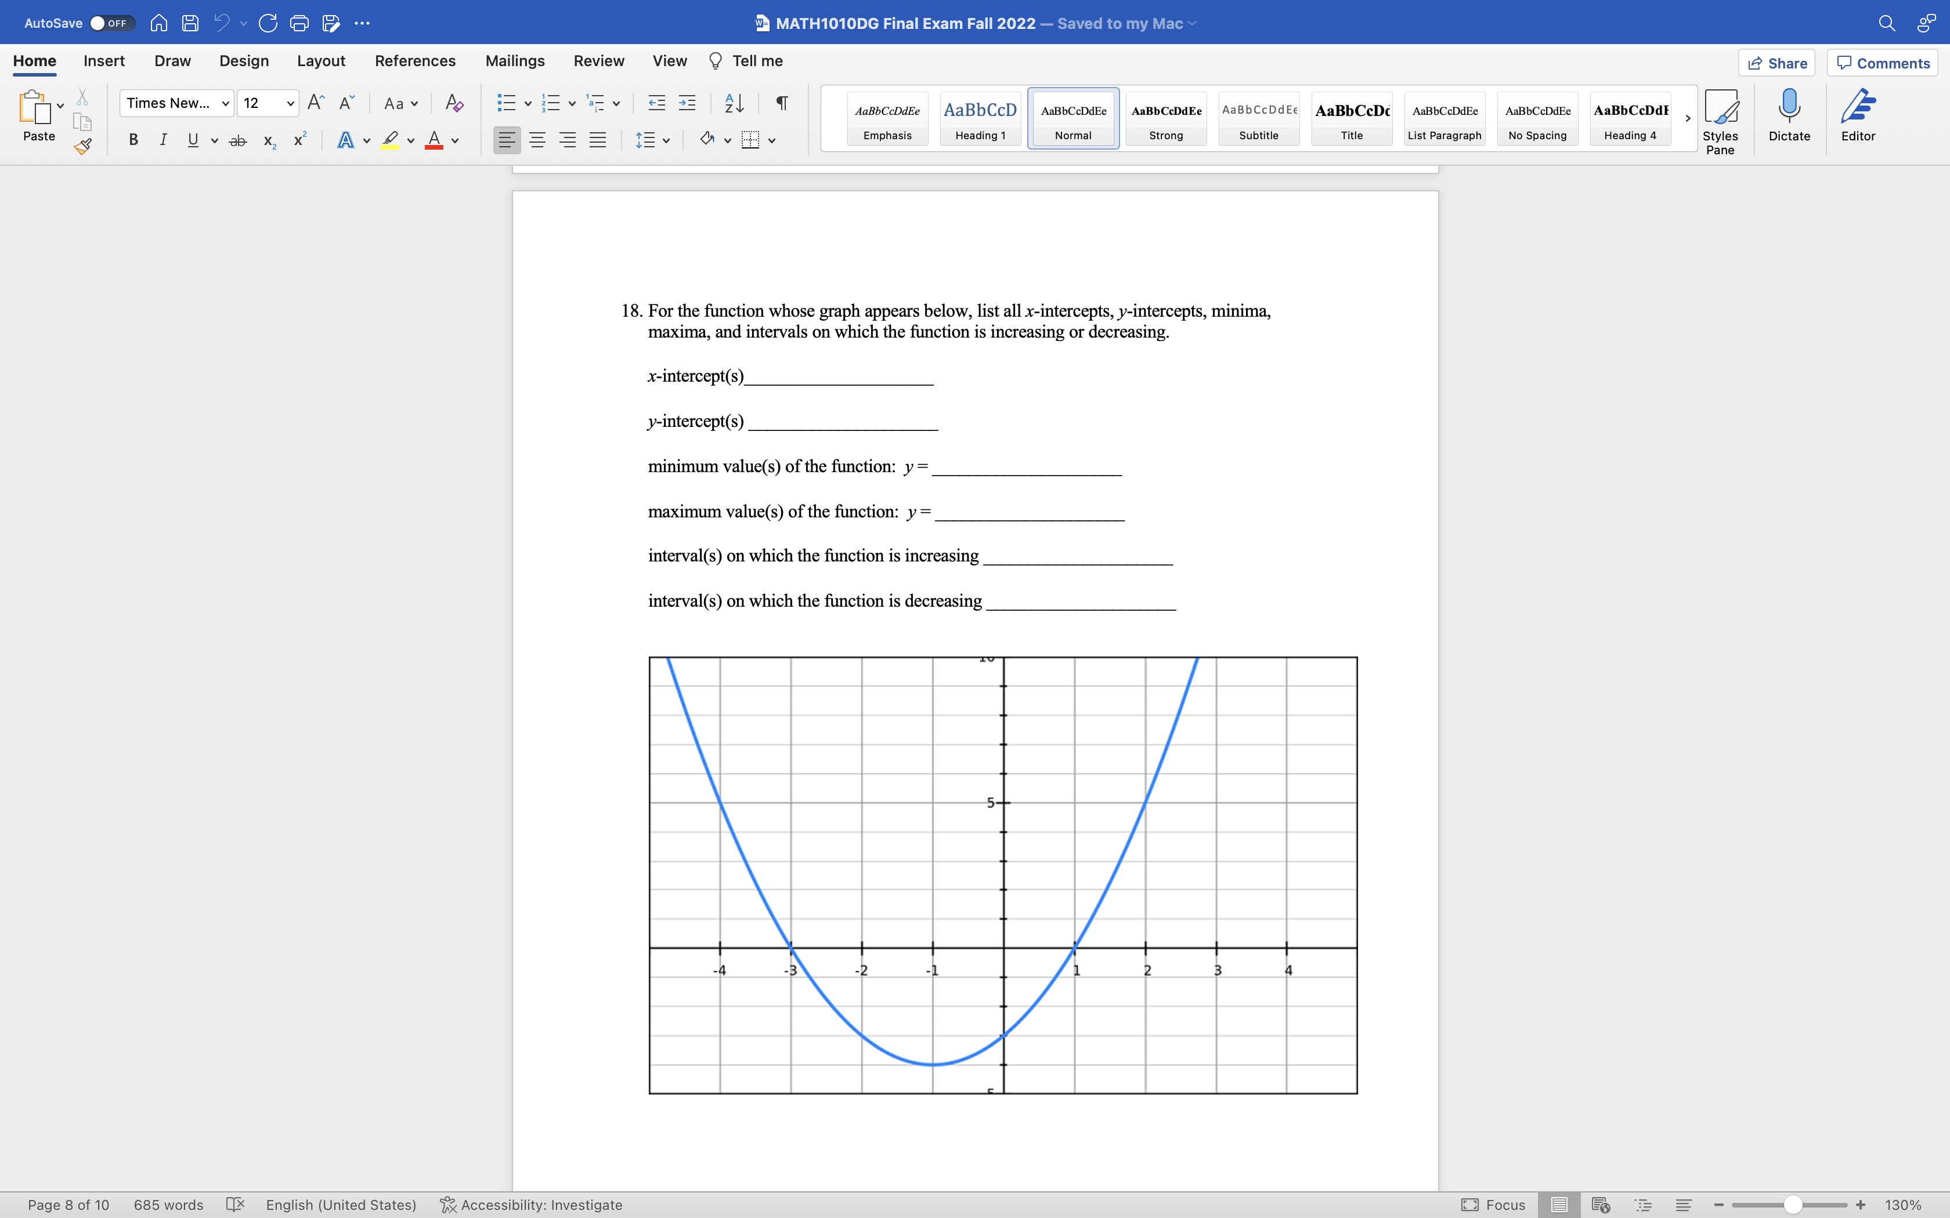The width and height of the screenshot is (1950, 1218).
Task: Check word count showing 685 words
Action: (x=168, y=1204)
